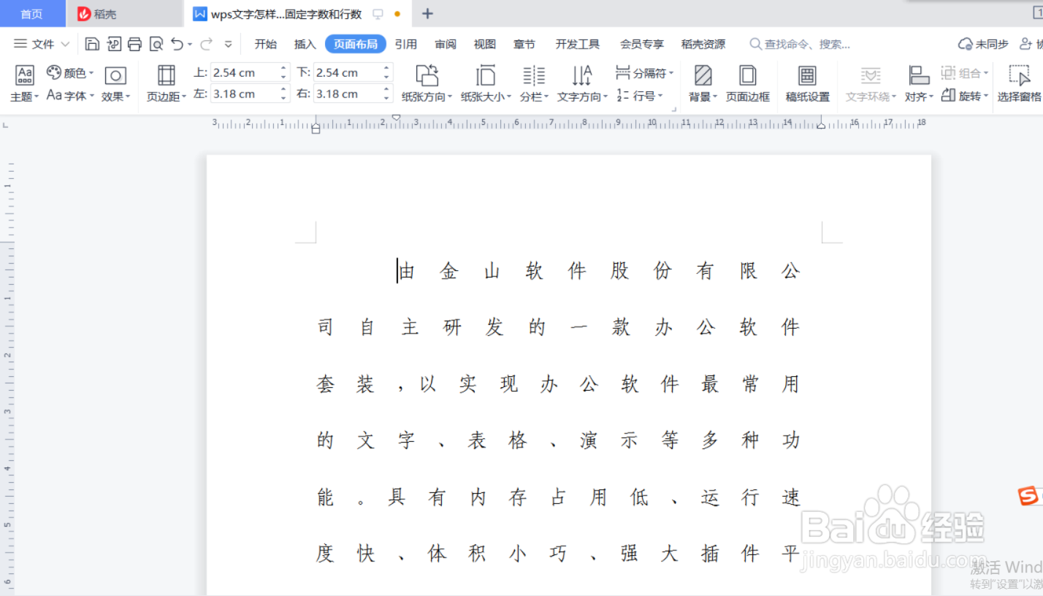Click the plus icon to add new tab
This screenshot has width=1043, height=596.
(428, 14)
